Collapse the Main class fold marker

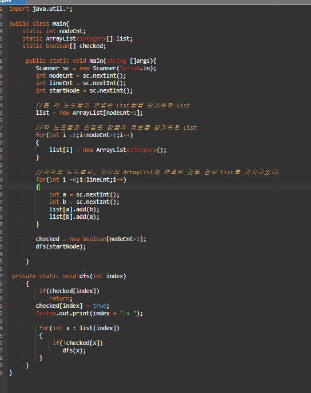(x=5, y=23)
